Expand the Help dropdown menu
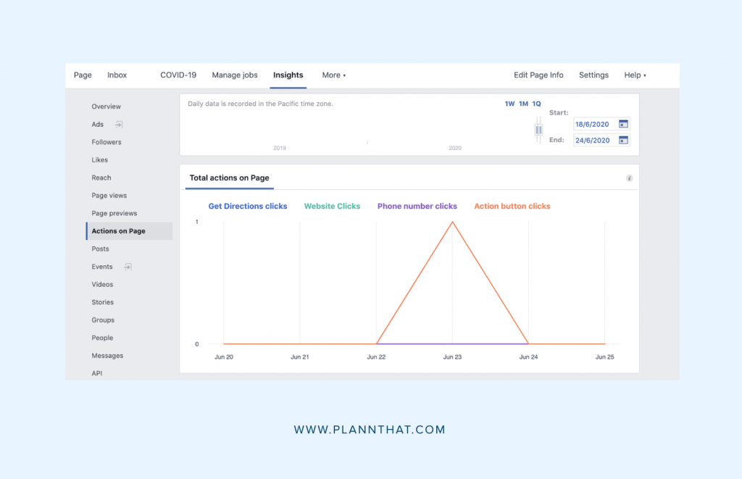This screenshot has height=479, width=742. tap(635, 75)
